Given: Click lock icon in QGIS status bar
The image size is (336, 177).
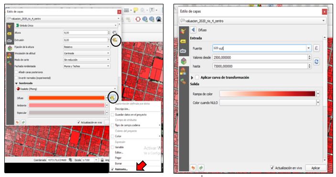Looking at the screenshot, I should tap(102, 160).
